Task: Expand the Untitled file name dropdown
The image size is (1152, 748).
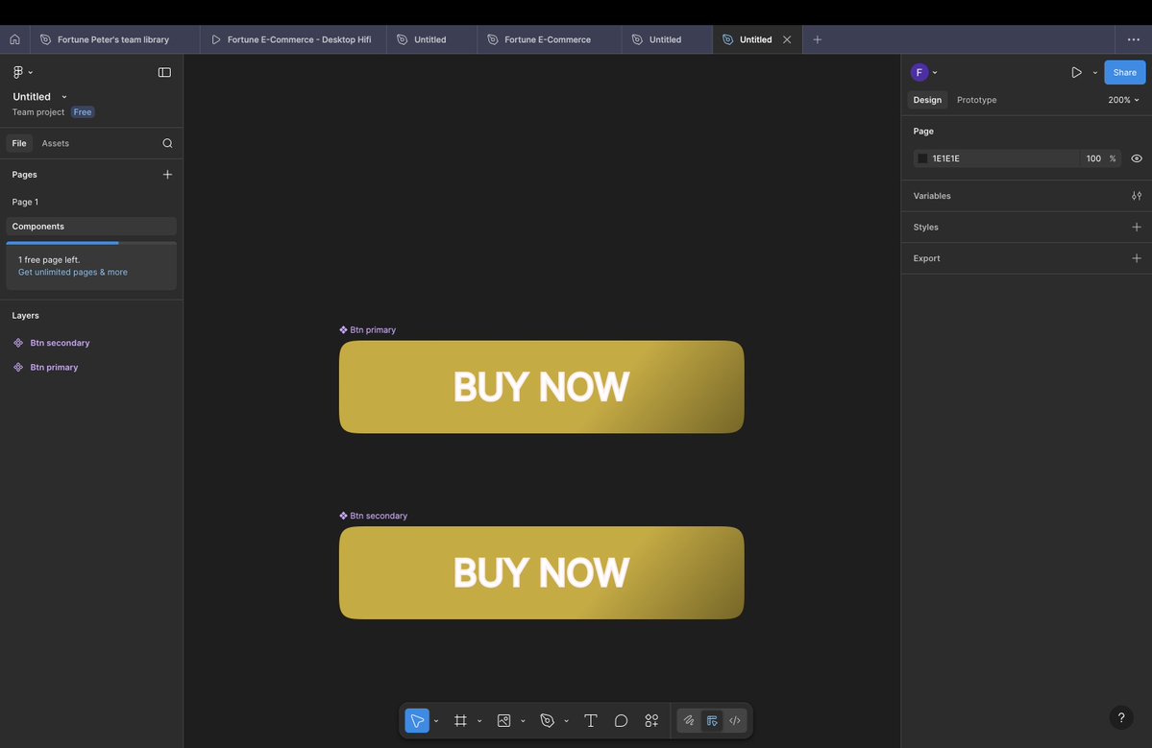Action: pyautogui.click(x=64, y=97)
